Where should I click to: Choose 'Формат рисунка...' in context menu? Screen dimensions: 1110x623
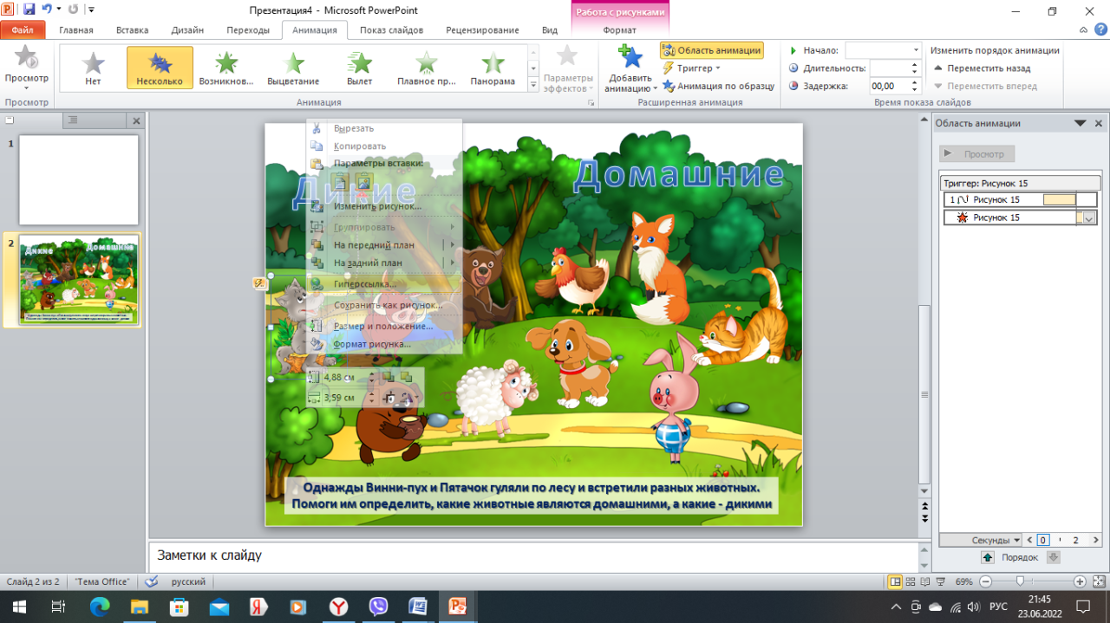(384, 344)
